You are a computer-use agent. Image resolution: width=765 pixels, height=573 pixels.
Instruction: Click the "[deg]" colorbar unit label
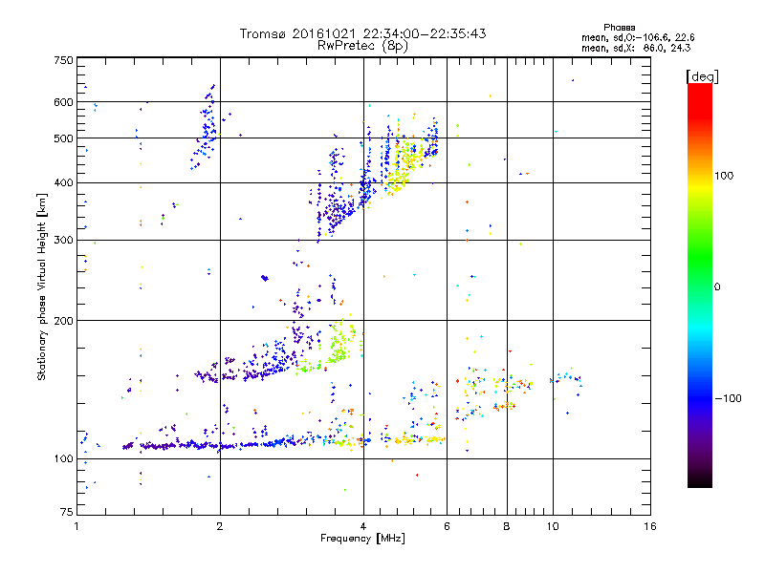click(702, 76)
